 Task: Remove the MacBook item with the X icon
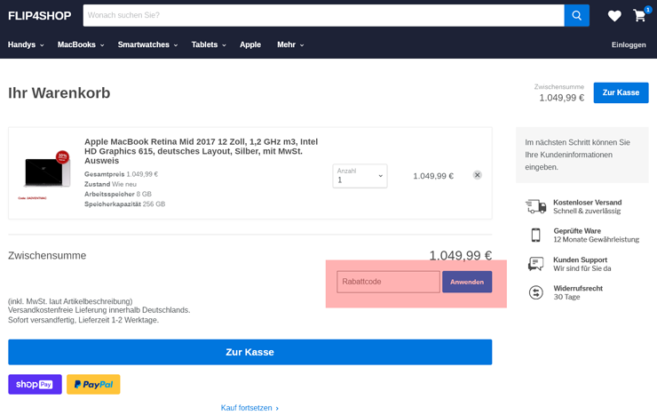477,175
